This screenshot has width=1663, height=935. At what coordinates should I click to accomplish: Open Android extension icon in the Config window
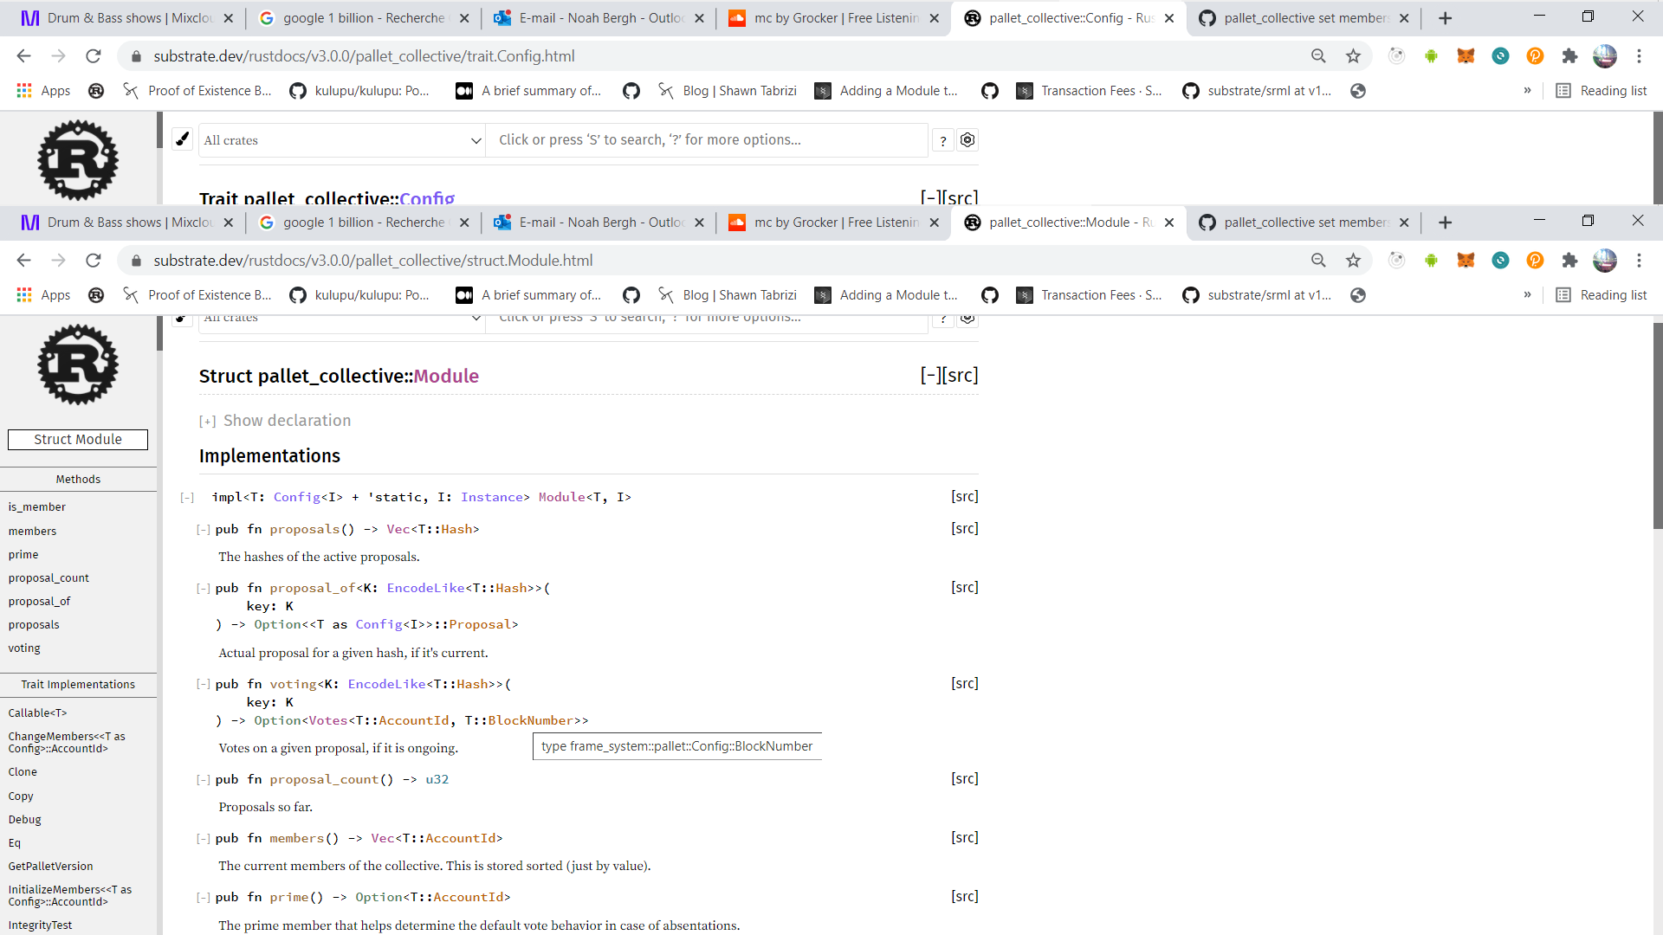coord(1431,56)
